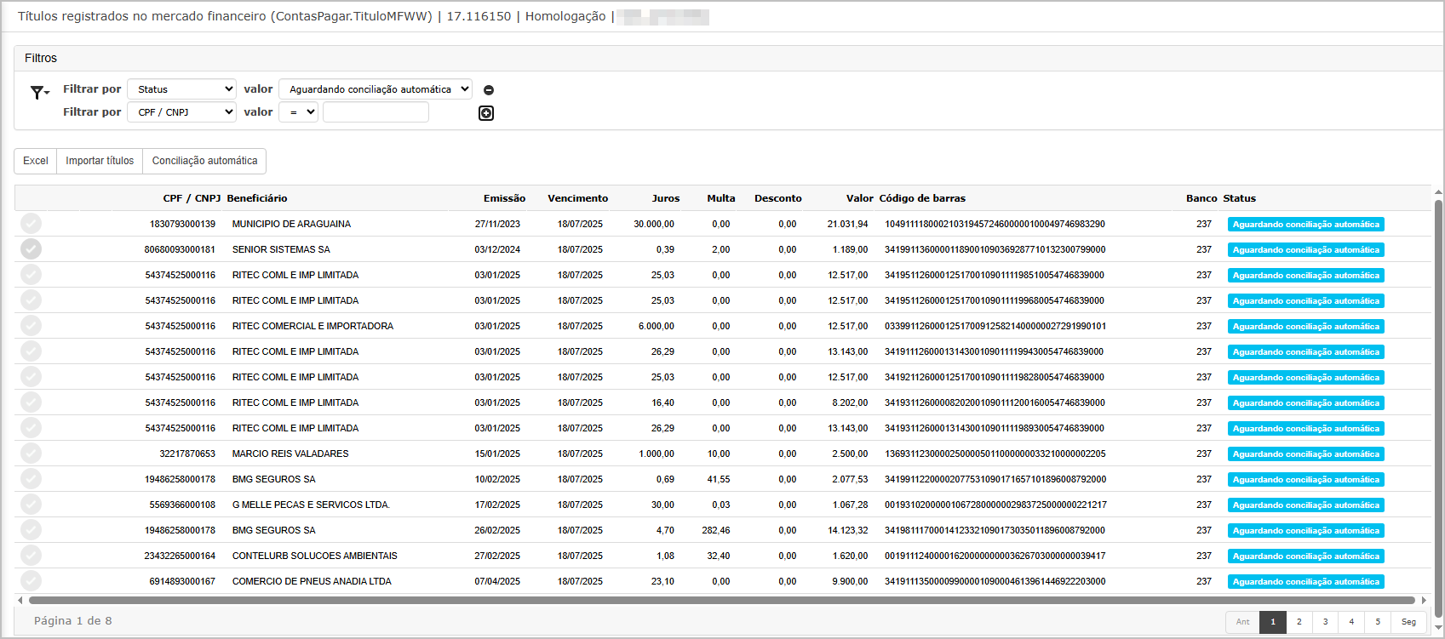The height and width of the screenshot is (639, 1445).
Task: Sort by the Emissão column header
Action: click(x=504, y=198)
